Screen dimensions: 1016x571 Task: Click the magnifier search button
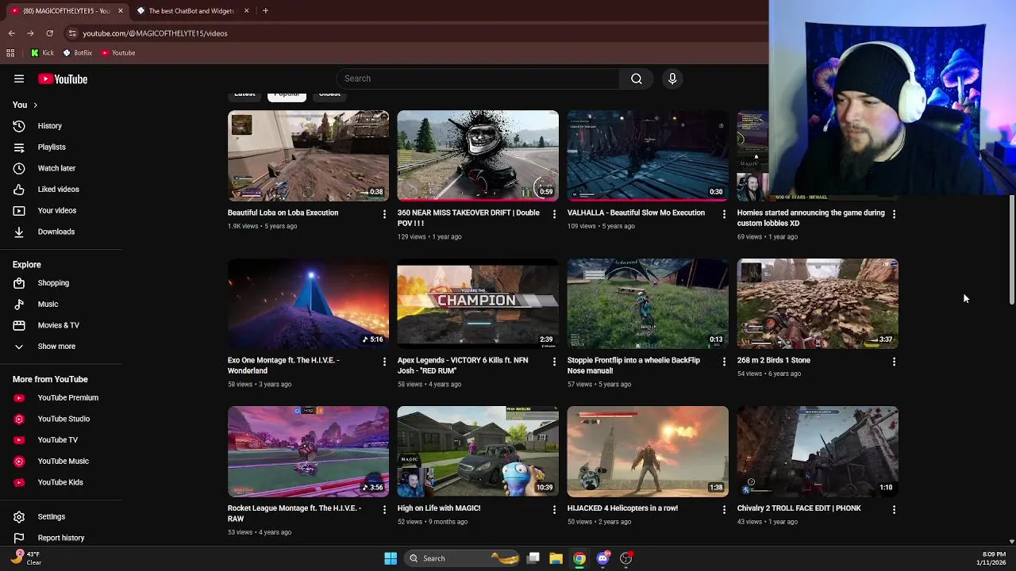[x=637, y=79]
